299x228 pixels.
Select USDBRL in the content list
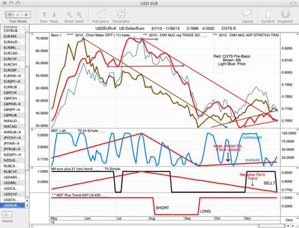(12, 183)
